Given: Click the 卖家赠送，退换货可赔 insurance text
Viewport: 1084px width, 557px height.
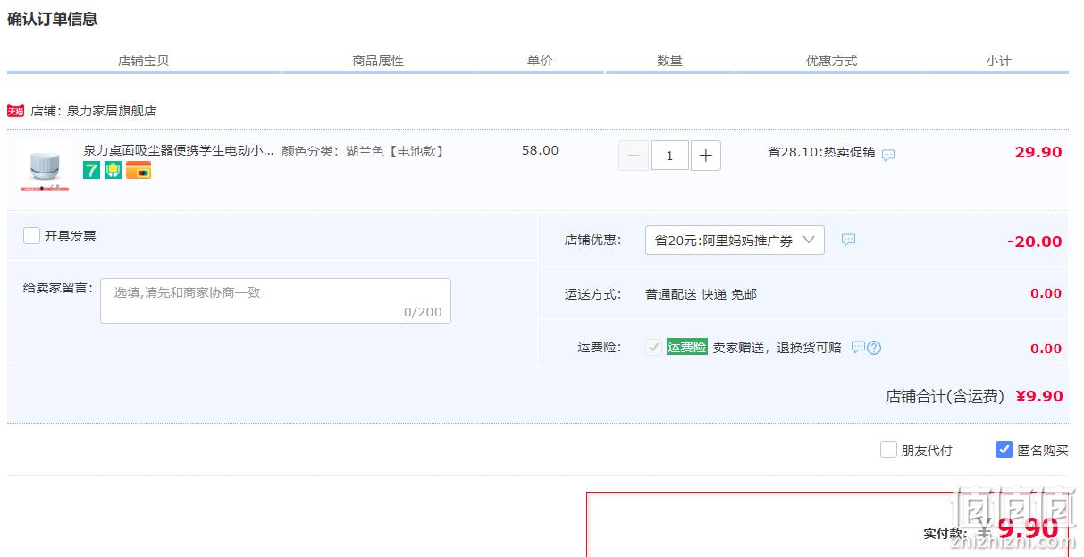Looking at the screenshot, I should (777, 348).
